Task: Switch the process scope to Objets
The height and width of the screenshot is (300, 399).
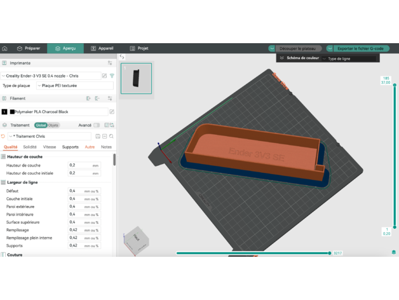Action: (x=53, y=125)
